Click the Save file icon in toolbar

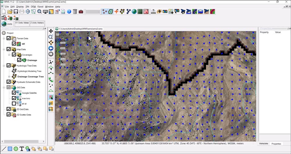pyautogui.click(x=16, y=12)
